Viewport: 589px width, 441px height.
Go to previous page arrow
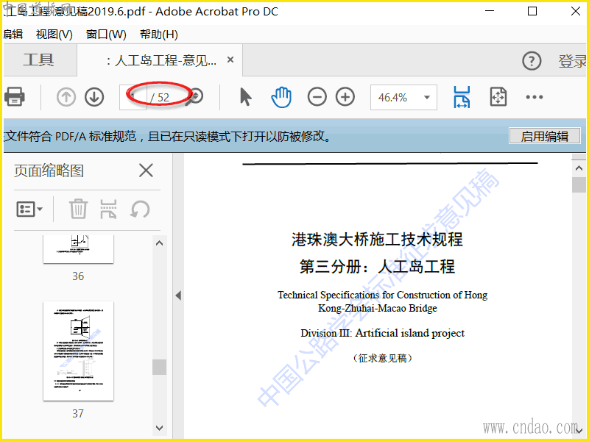click(x=66, y=97)
